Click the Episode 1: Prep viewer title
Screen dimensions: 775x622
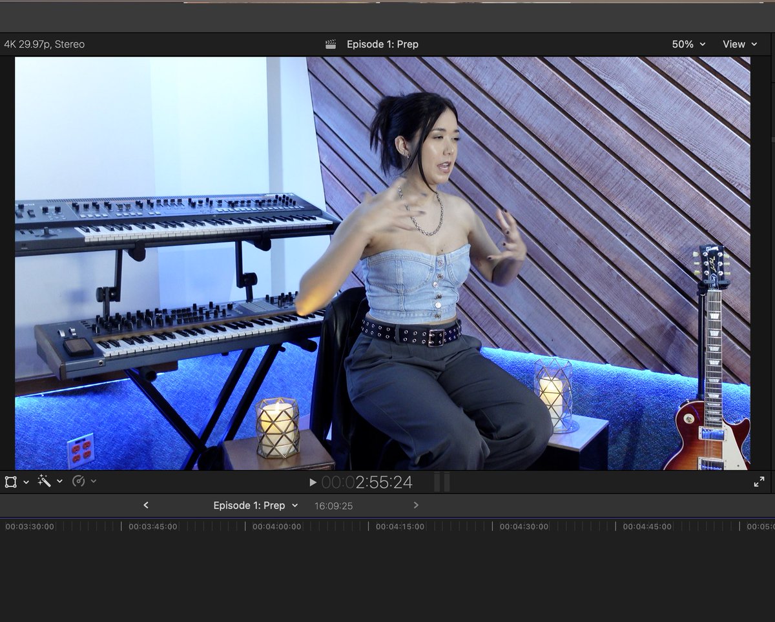[382, 44]
